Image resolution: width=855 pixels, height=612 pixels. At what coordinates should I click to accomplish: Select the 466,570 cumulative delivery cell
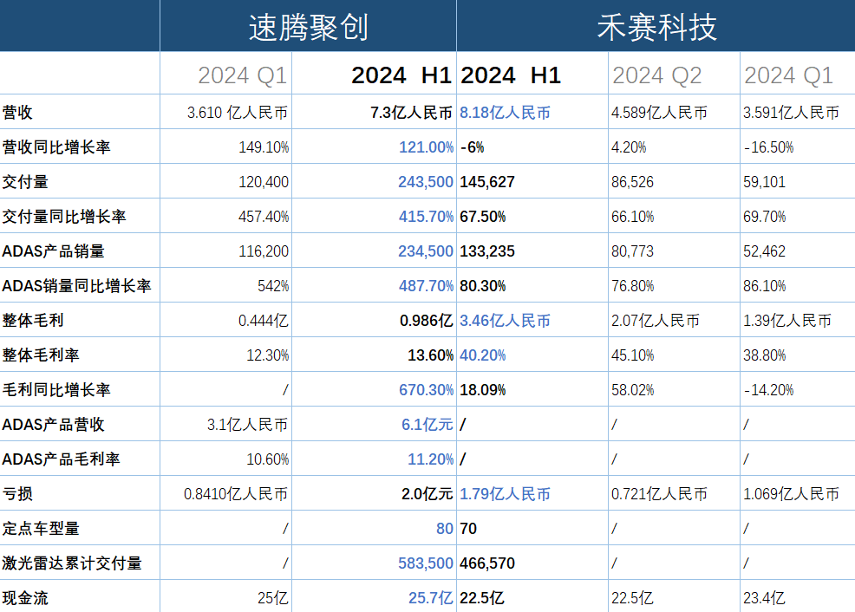[x=532, y=563]
